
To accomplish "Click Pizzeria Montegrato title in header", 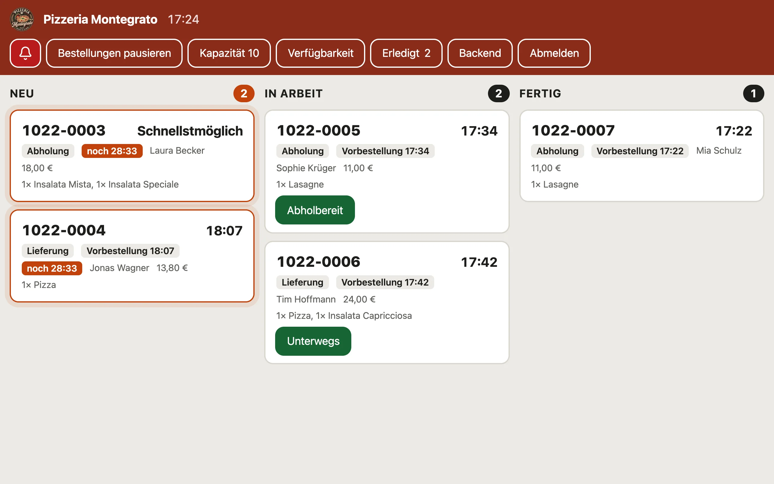I will coord(100,19).
